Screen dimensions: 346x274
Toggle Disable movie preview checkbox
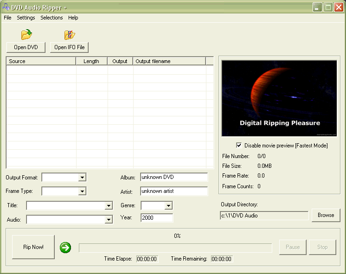coord(239,145)
